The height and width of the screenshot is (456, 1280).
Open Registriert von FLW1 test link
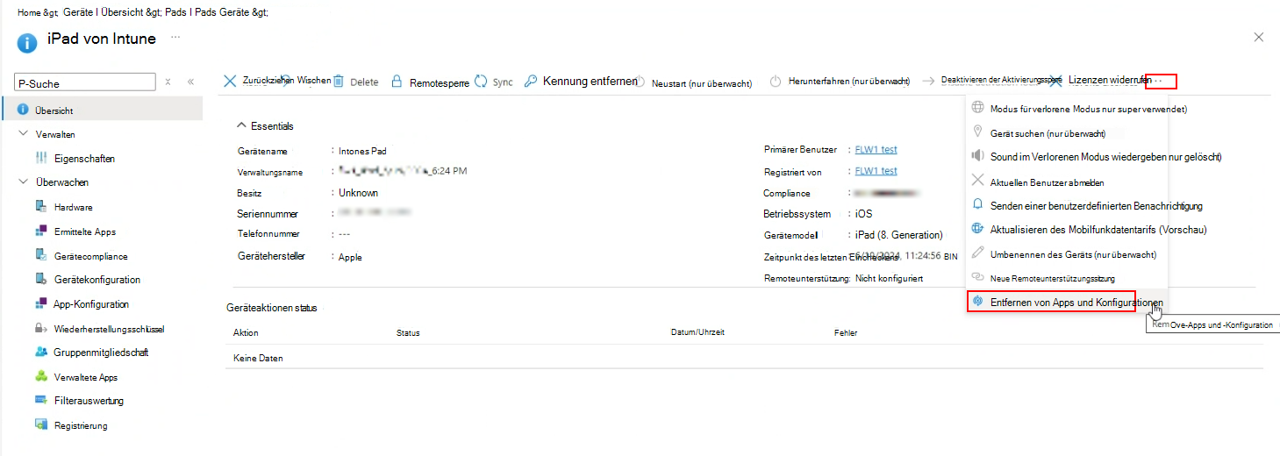point(876,171)
